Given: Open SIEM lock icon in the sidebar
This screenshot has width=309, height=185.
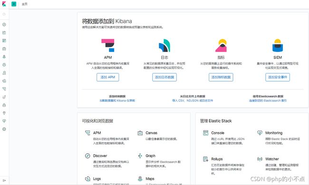Looking at the screenshot, I should 4,105.
